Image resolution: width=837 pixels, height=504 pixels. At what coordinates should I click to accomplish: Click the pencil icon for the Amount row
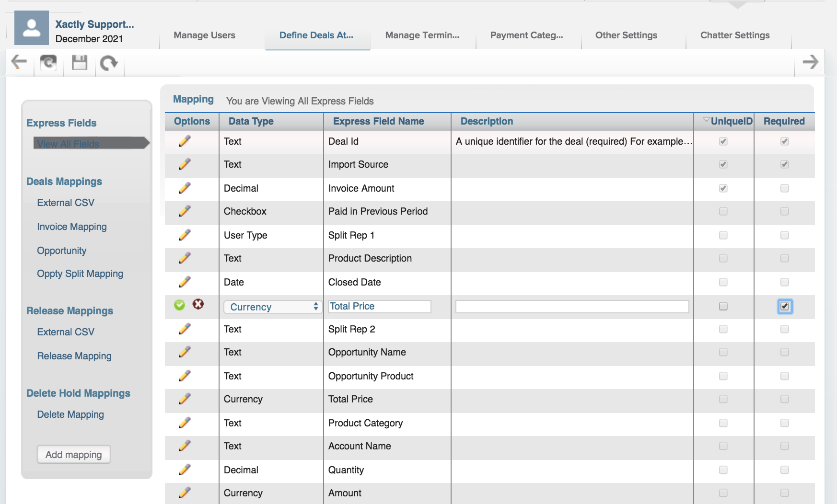point(185,493)
